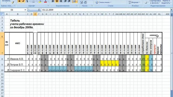The height and width of the screenshot is (97, 173).
Task: Toggle bold (Ж) formatting
Action: [x=19, y=1]
